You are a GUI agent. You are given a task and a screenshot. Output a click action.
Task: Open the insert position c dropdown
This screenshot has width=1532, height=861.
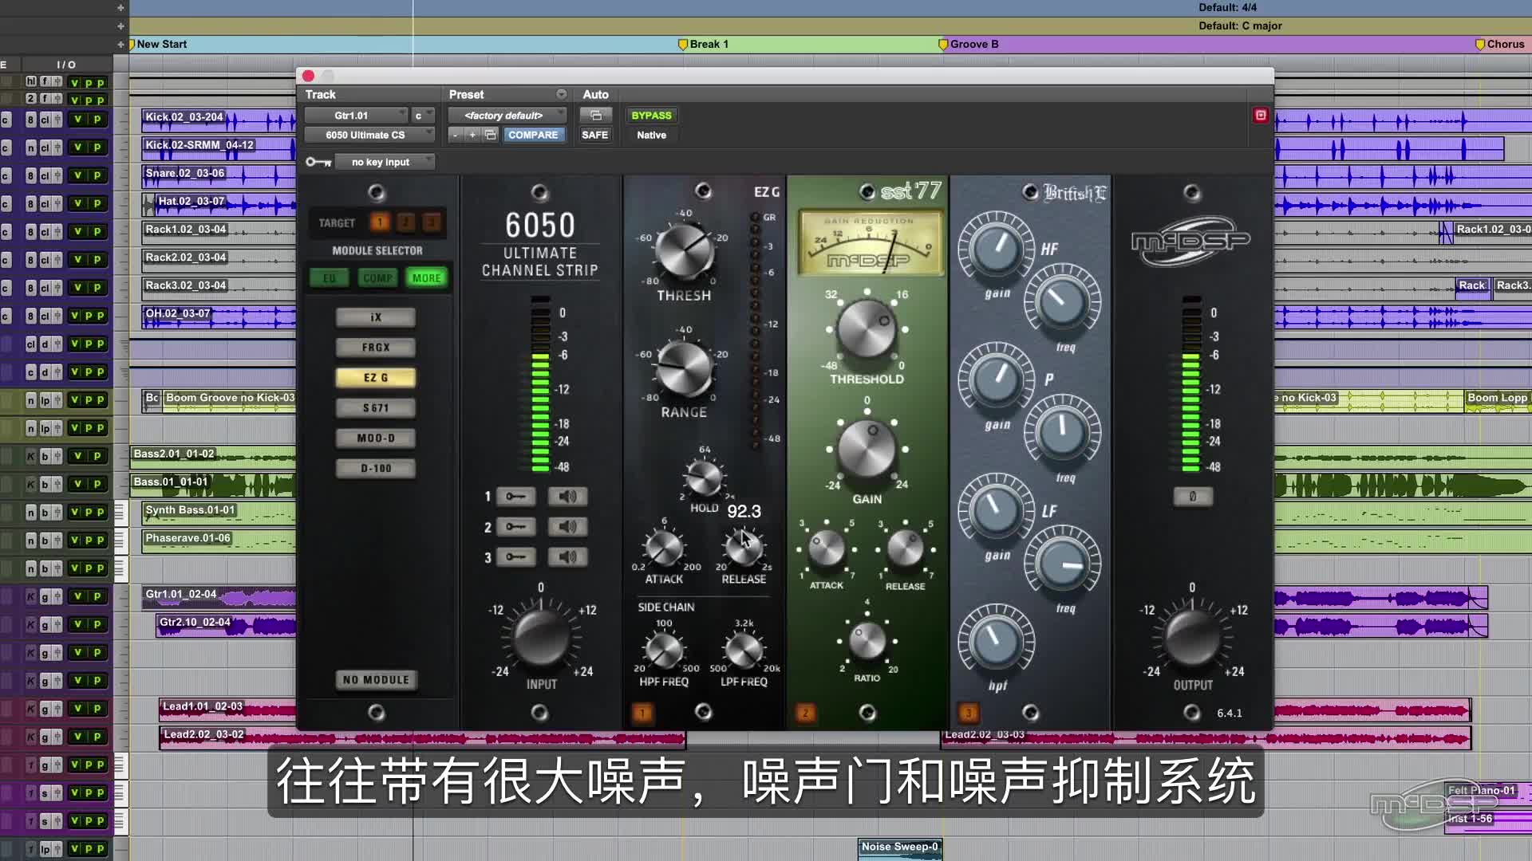pyautogui.click(x=424, y=116)
